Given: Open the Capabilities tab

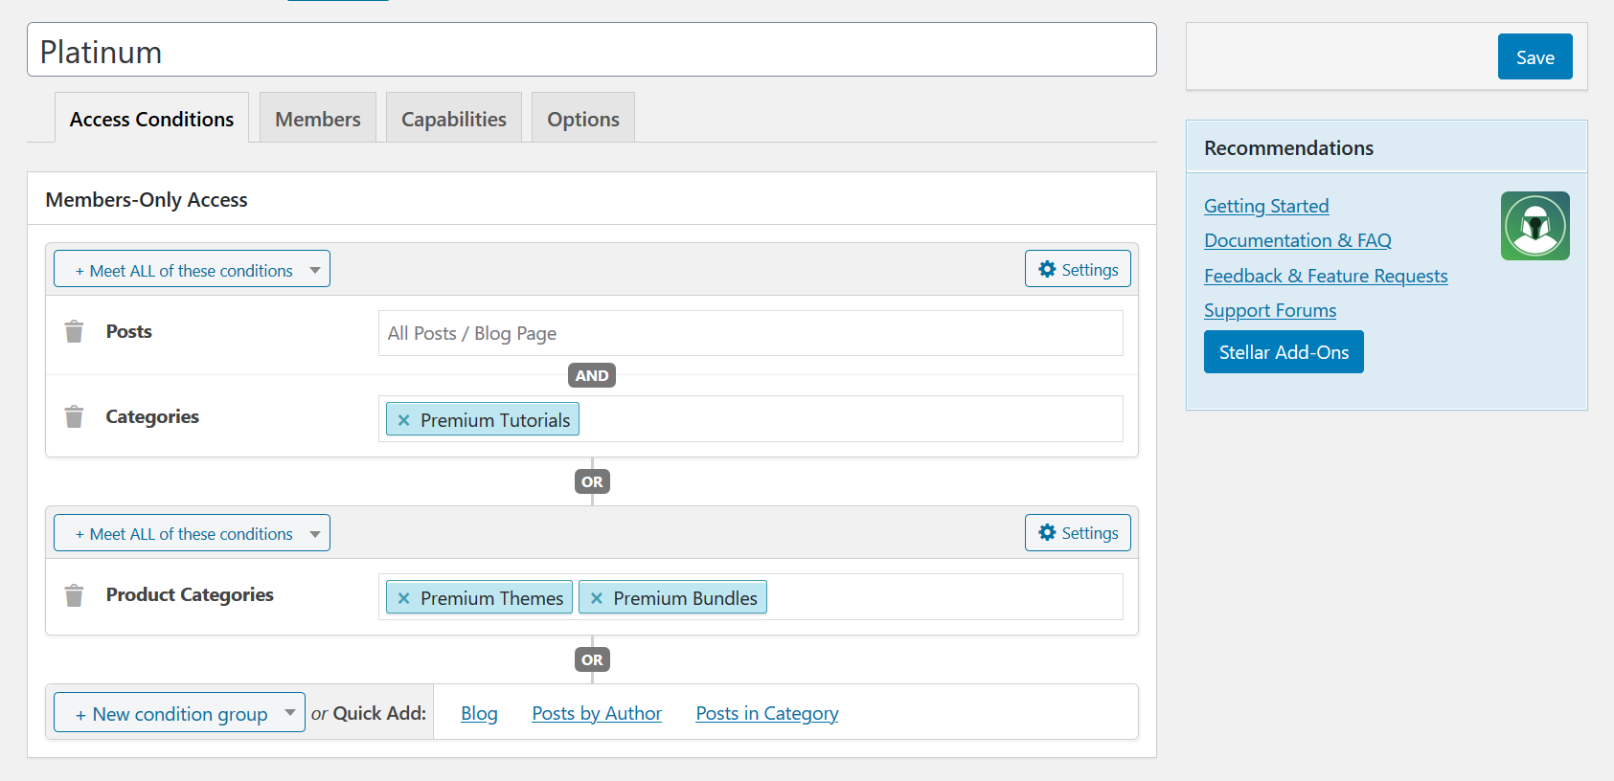Looking at the screenshot, I should click(454, 118).
